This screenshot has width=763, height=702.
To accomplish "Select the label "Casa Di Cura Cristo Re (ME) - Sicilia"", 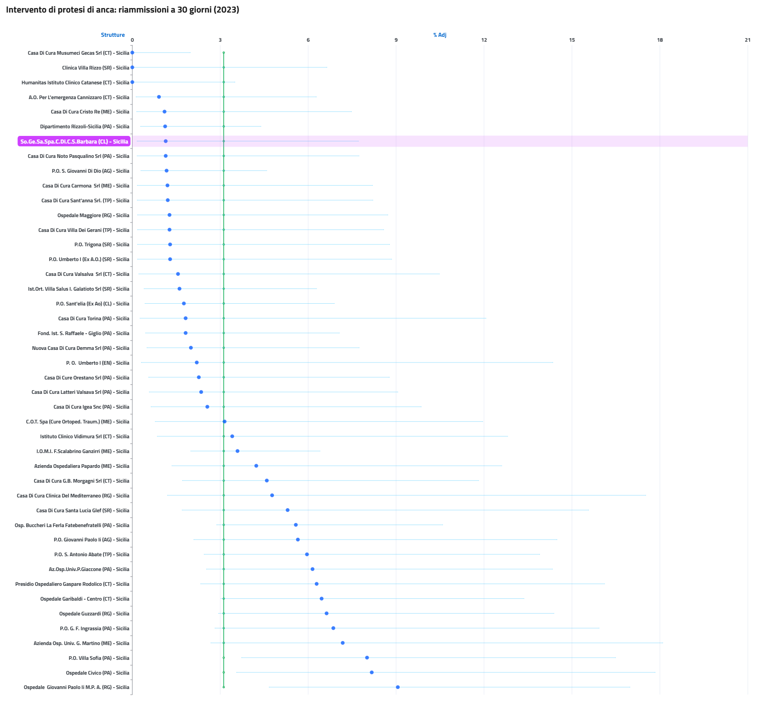I will 90,112.
